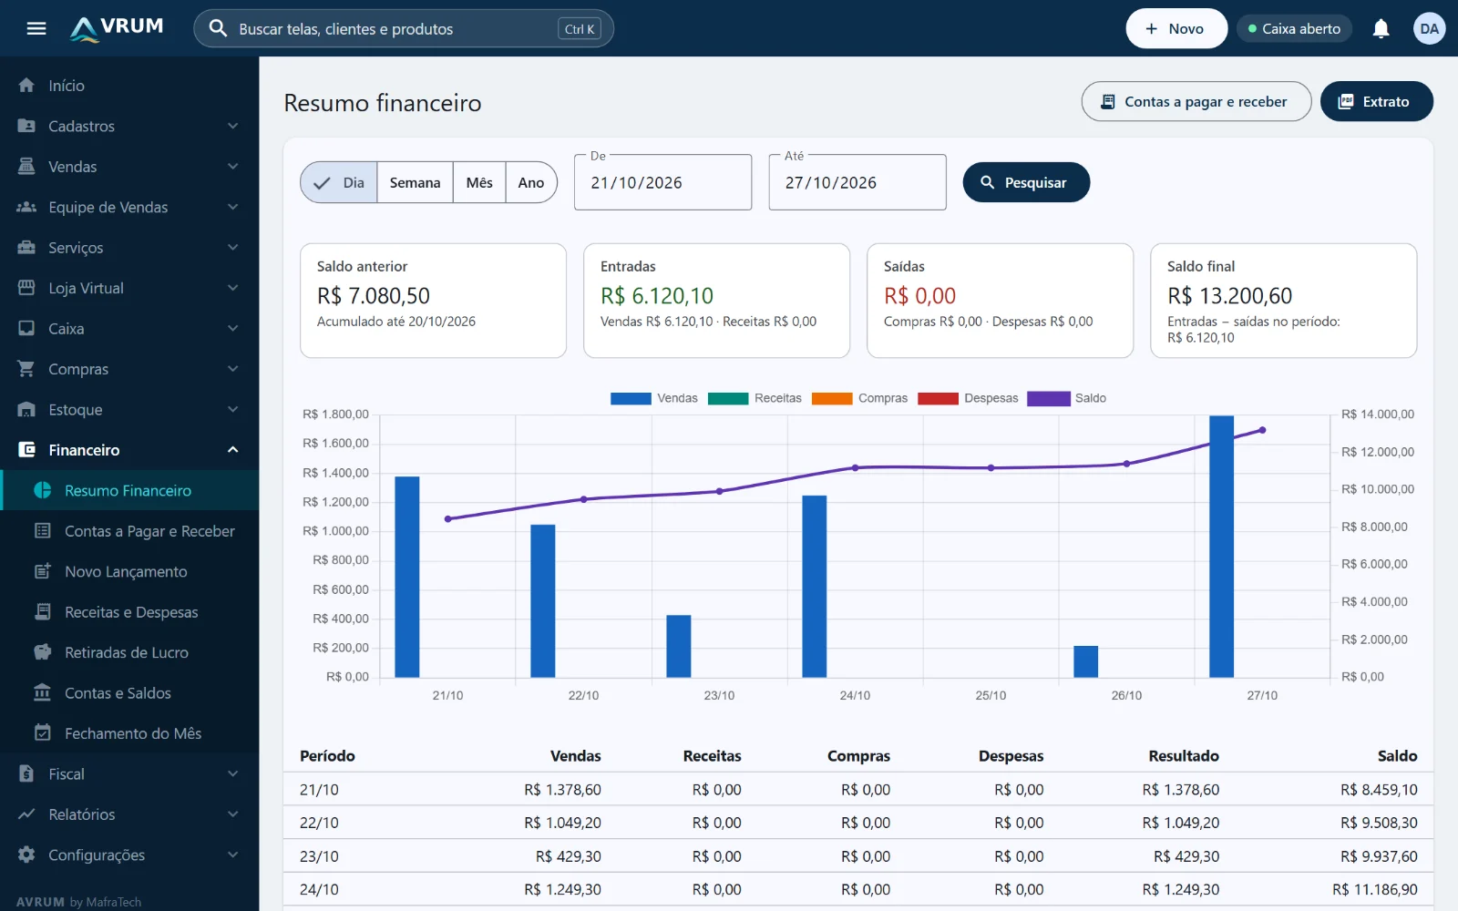Click the Extrato PDF button
Image resolution: width=1458 pixels, height=911 pixels.
(1376, 101)
